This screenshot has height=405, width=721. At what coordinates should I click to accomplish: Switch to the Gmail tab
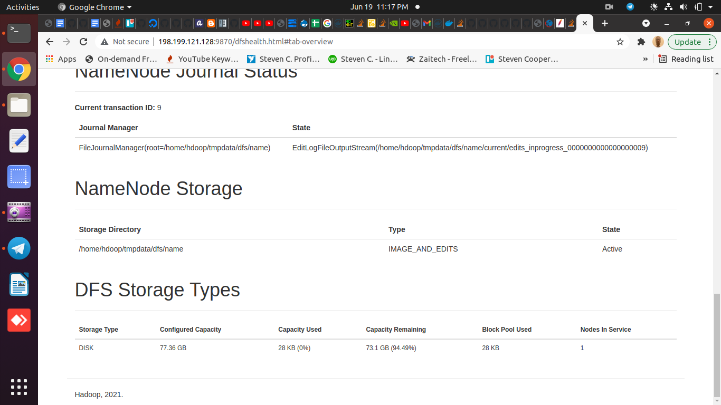coord(426,23)
